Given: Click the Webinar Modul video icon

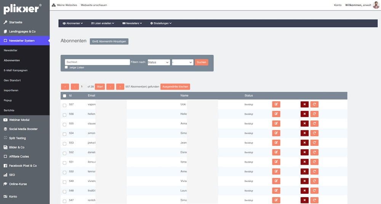Looking at the screenshot, I should (x=5, y=120).
